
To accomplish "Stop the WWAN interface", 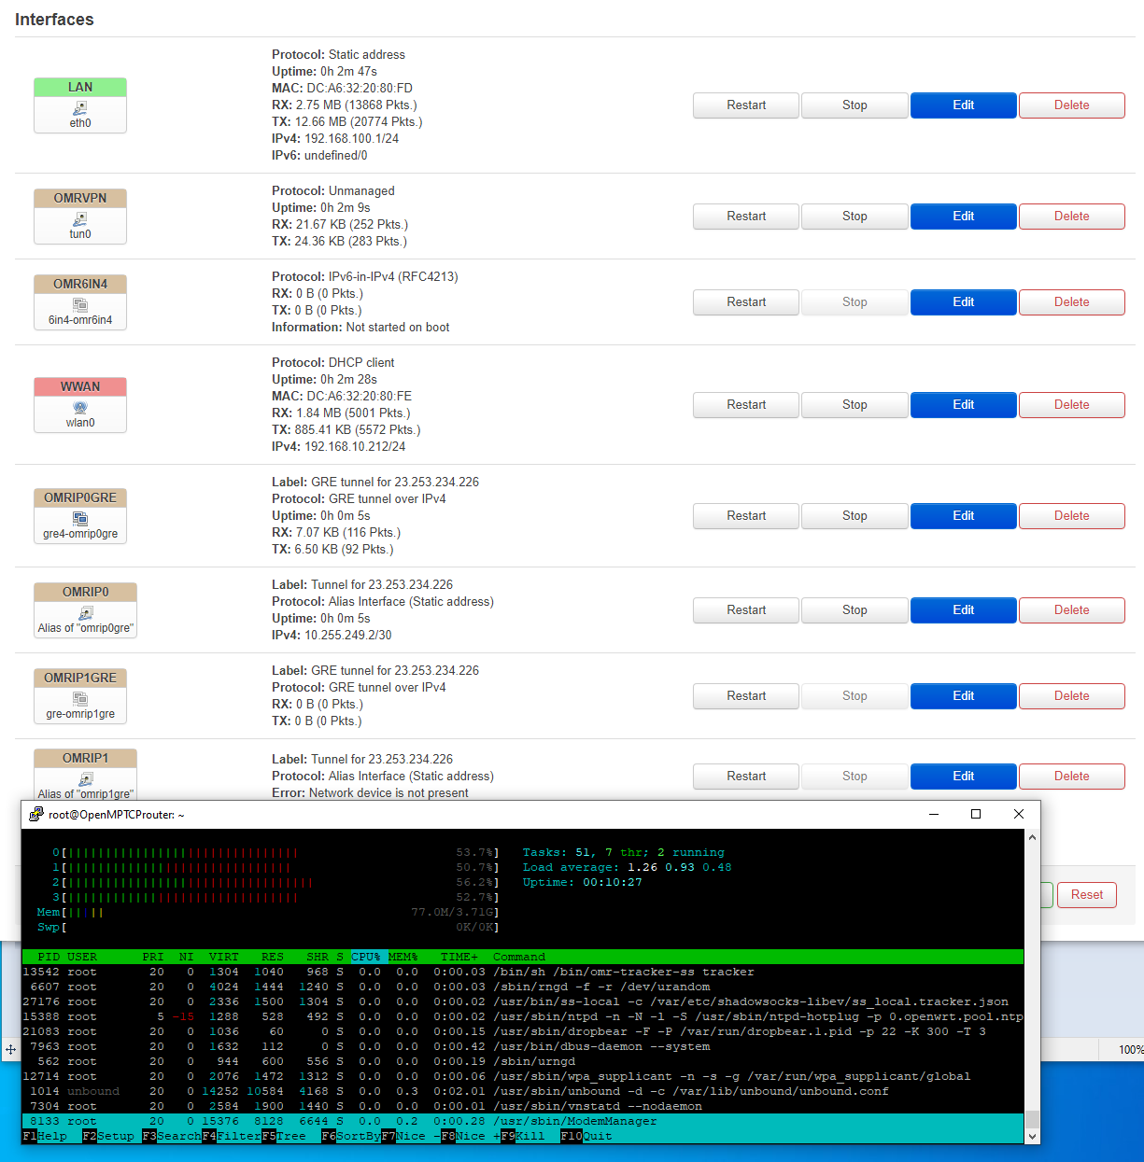I will click(x=854, y=405).
